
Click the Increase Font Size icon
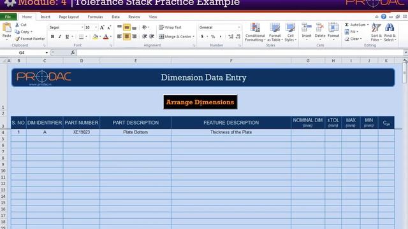click(x=102, y=27)
